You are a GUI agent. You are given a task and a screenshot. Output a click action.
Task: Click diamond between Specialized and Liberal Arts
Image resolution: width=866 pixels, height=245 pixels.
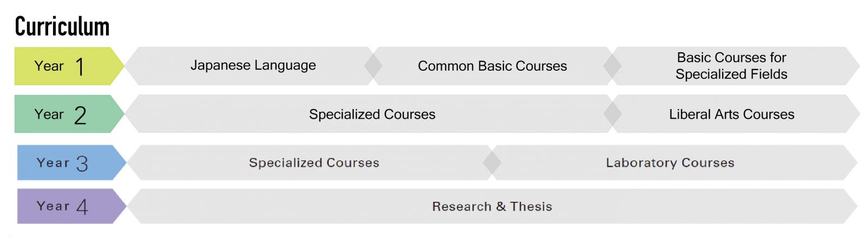(x=613, y=114)
